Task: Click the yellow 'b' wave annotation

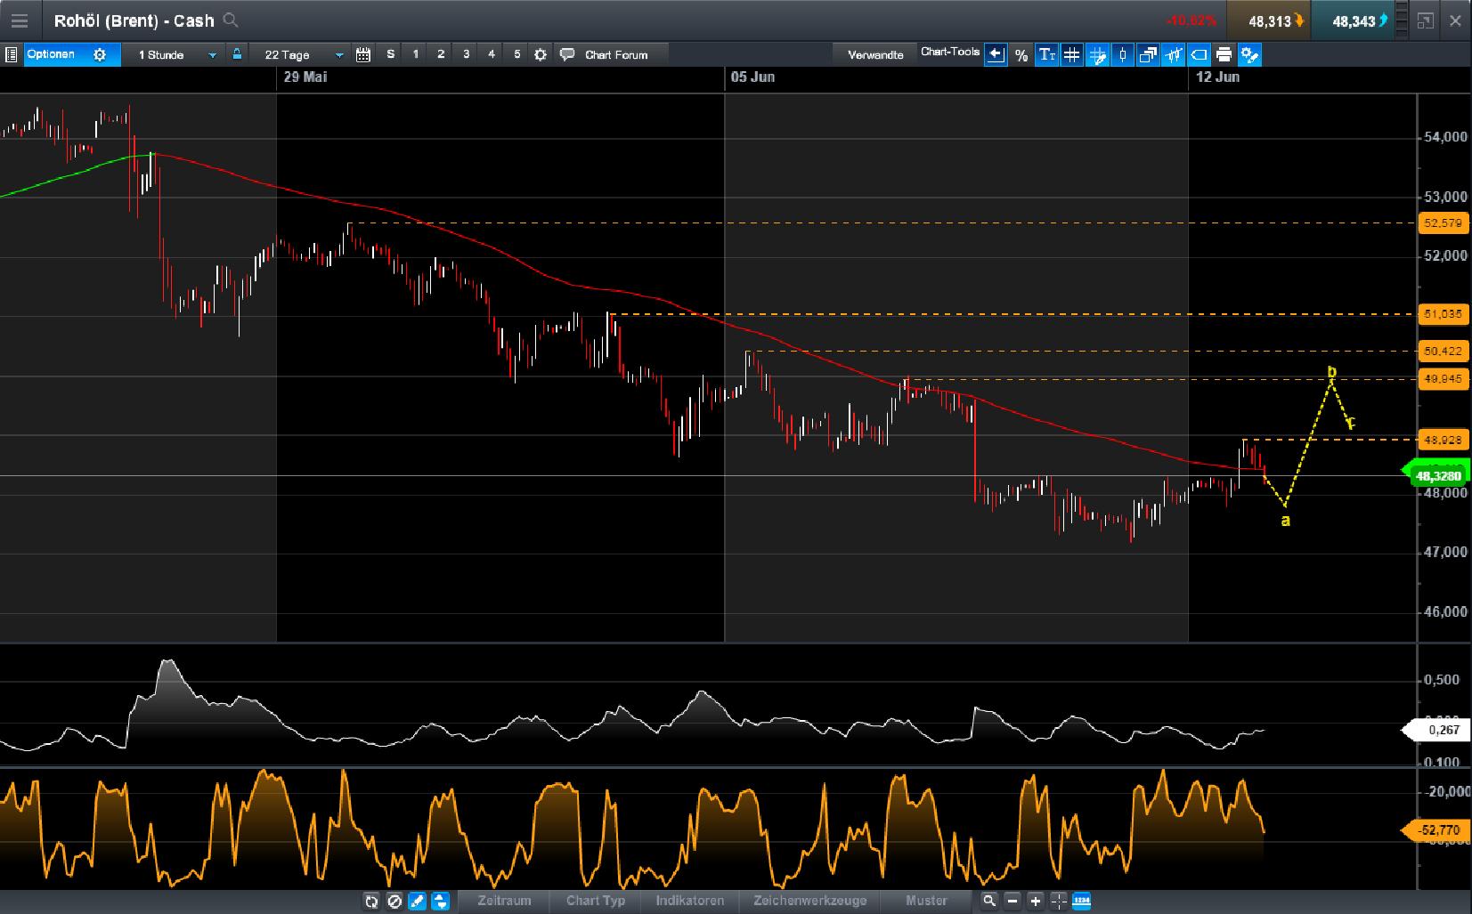Action: click(x=1332, y=371)
